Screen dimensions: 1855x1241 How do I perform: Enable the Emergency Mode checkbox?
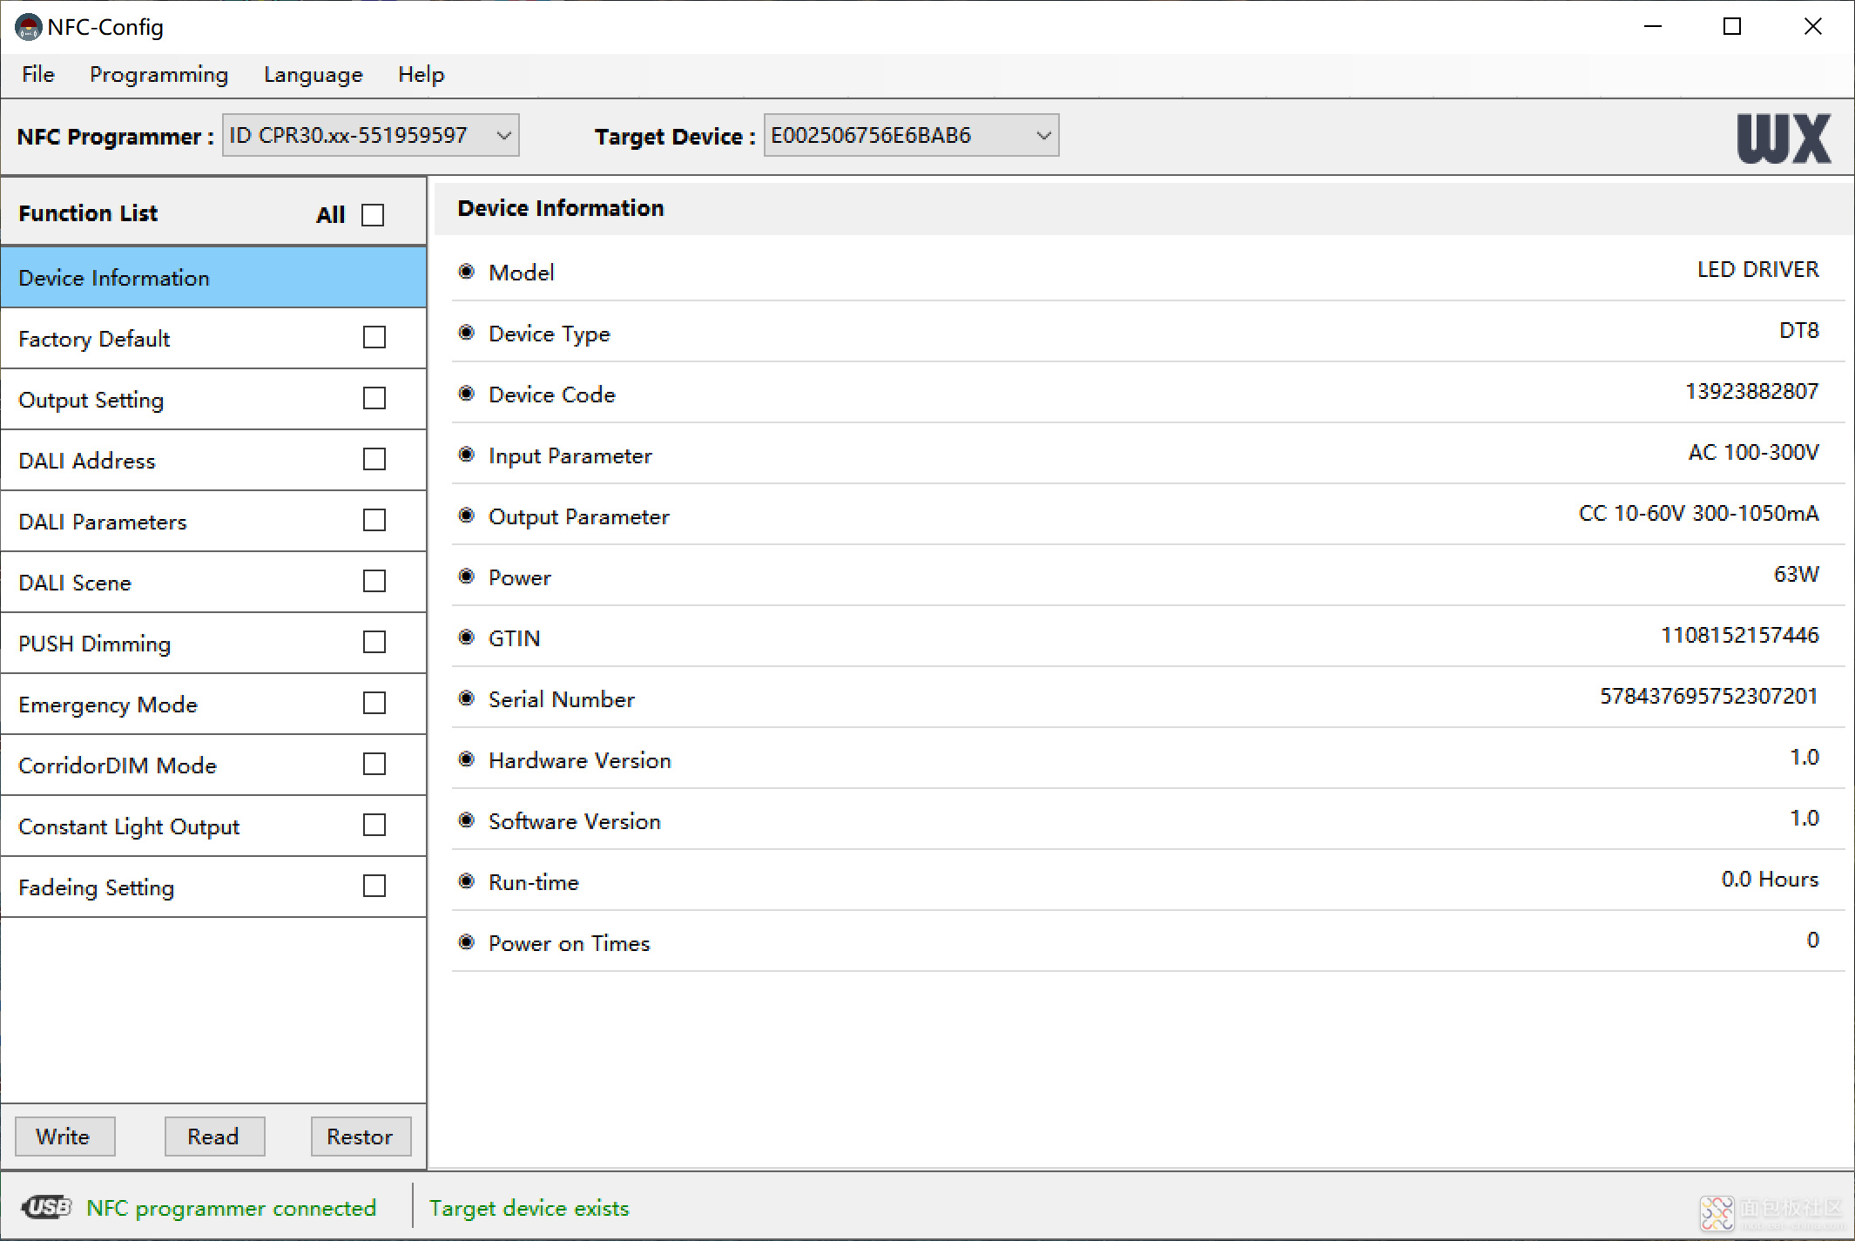(x=374, y=703)
